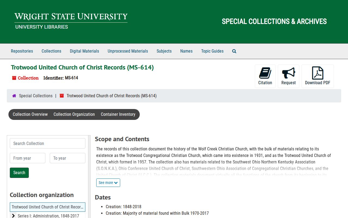Open the Repositories menu item
Image resolution: width=348 pixels, height=218 pixels.
[x=22, y=51]
